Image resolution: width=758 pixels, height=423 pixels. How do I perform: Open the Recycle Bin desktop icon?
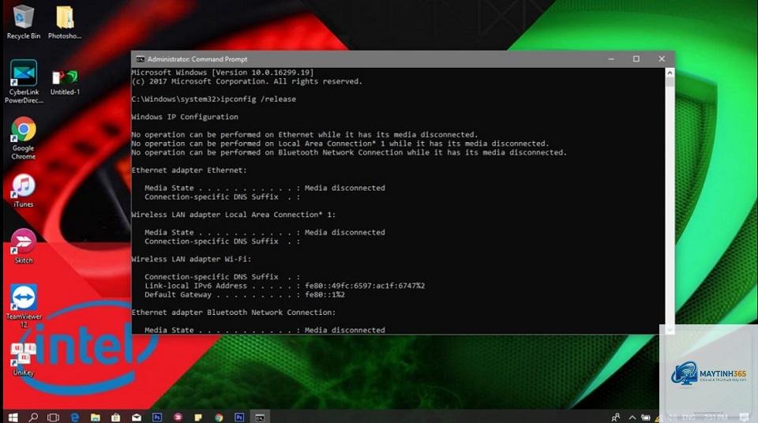pos(23,22)
